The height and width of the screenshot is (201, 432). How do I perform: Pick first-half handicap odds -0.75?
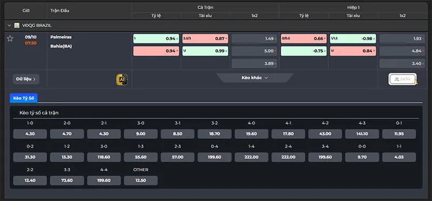303,51
